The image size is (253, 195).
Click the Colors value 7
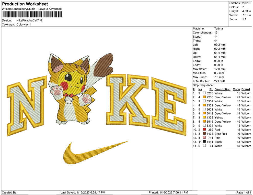pyautogui.click(x=243, y=7)
